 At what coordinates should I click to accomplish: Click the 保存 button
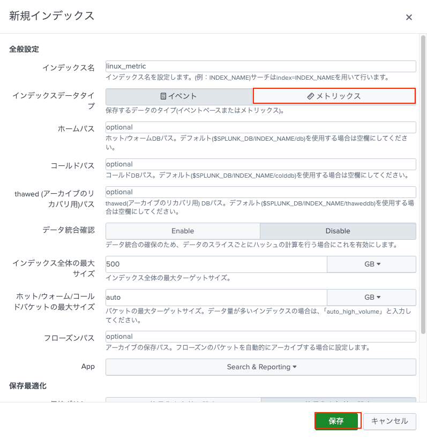tap(336, 421)
